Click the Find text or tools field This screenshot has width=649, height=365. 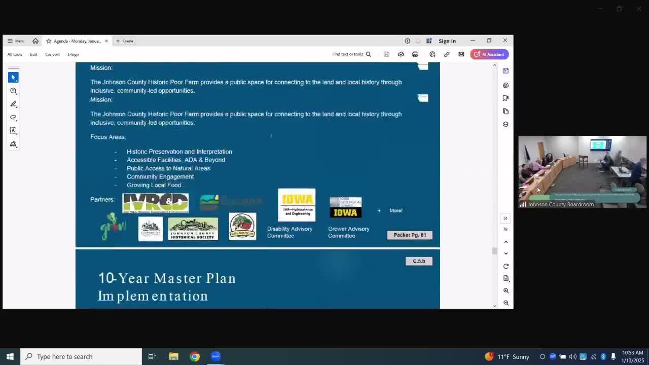pyautogui.click(x=351, y=54)
